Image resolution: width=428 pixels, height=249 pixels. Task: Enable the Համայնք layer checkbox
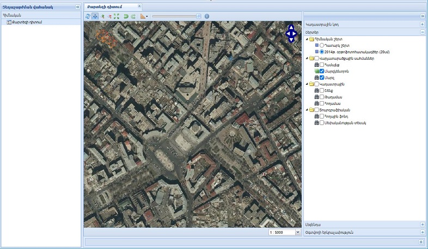(x=322, y=65)
